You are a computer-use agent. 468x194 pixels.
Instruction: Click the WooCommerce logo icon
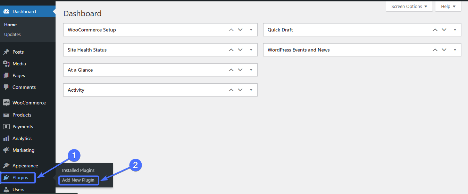(x=6, y=103)
